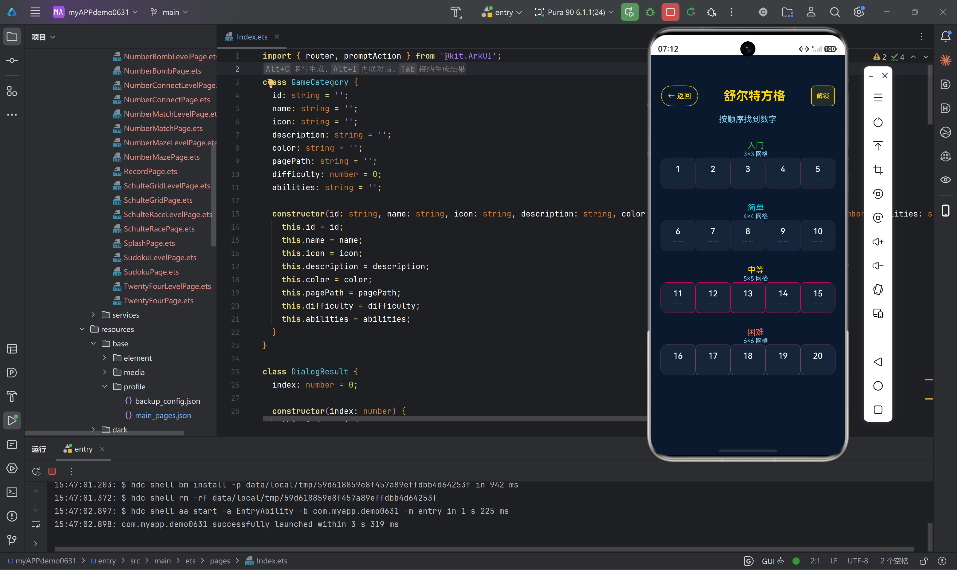The height and width of the screenshot is (570, 957).
Task: Open the account user profile icon
Action: [811, 12]
